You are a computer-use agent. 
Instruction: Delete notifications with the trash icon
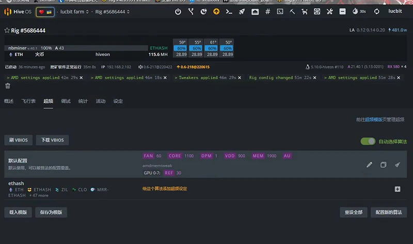point(8,86)
